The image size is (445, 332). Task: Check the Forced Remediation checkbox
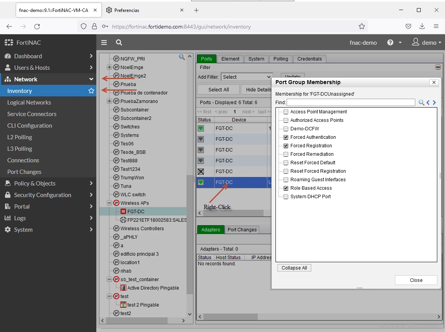tap(286, 154)
